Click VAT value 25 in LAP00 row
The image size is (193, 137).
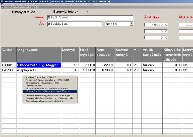[137, 70]
